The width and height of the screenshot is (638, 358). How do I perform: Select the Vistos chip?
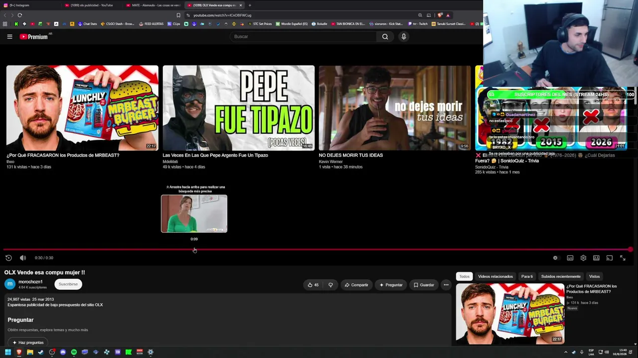595,276
